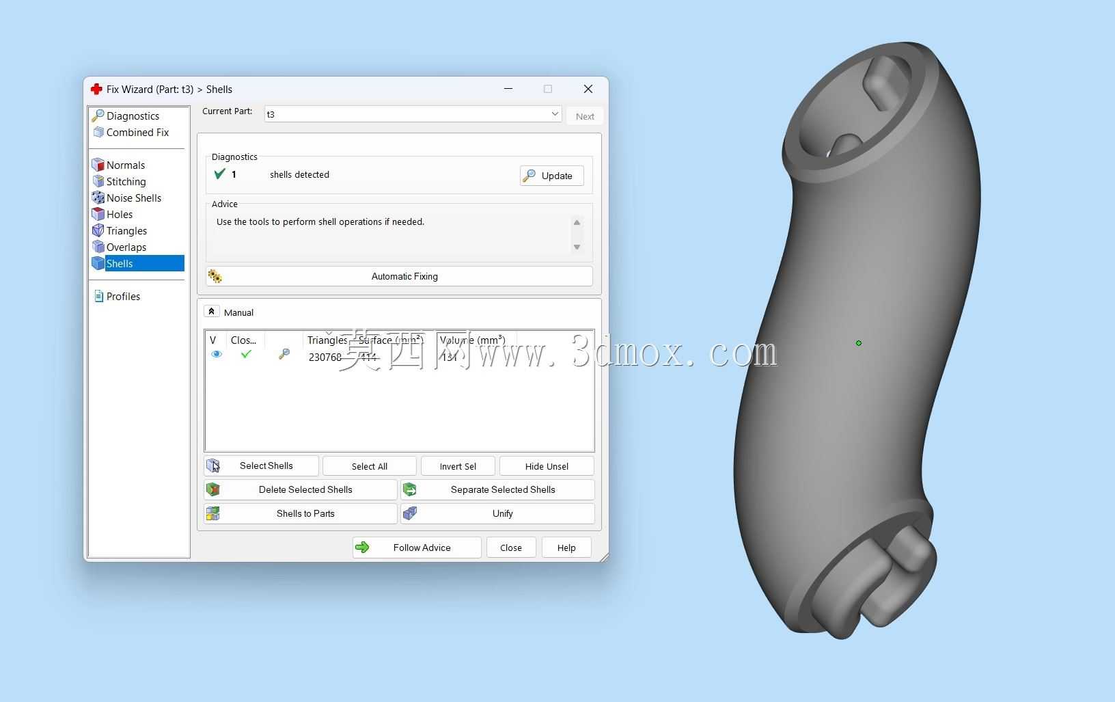Click the Invert Sel button
1115x702 pixels.
pos(458,466)
